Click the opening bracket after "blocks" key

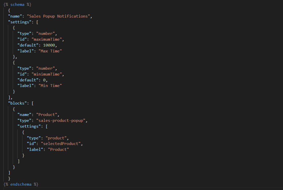click(33, 103)
